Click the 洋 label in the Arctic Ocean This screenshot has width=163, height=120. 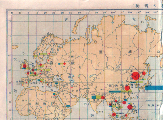66,20
